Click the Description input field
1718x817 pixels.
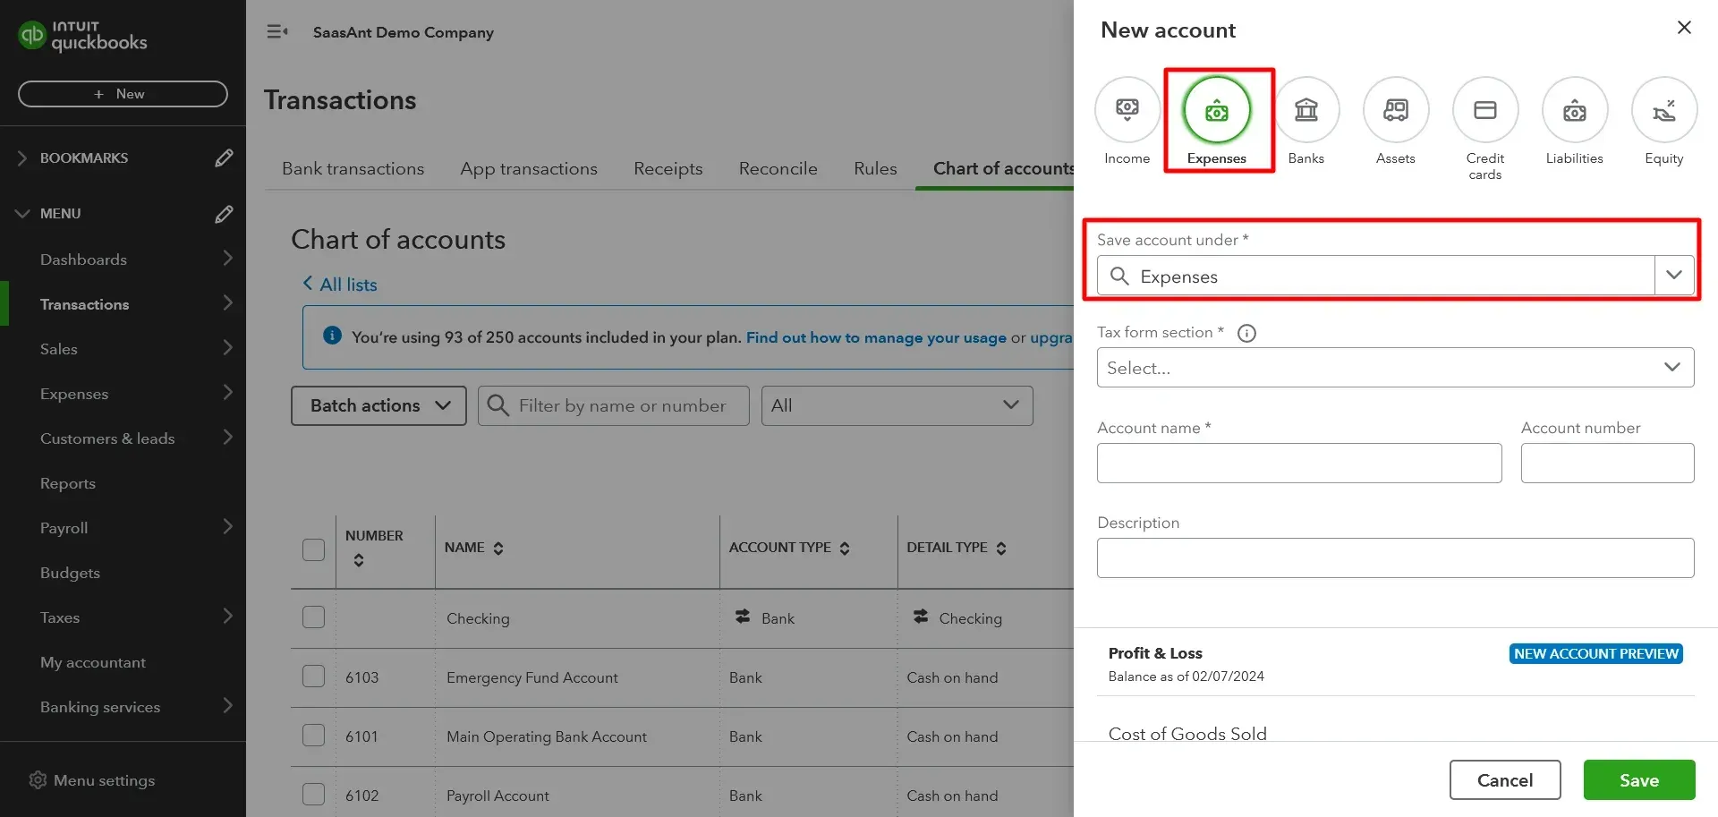(x=1395, y=557)
